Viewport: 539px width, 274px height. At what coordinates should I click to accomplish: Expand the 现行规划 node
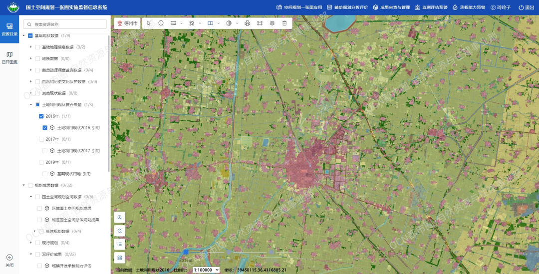point(31,243)
